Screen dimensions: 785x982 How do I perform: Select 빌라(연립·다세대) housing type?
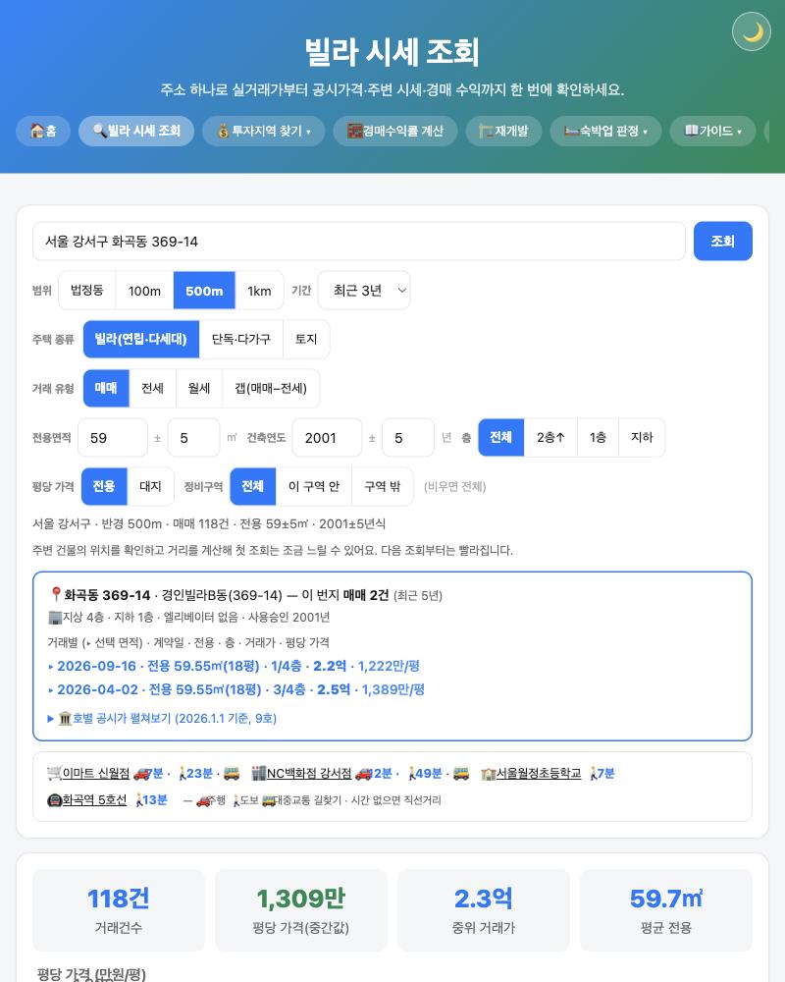click(x=141, y=339)
